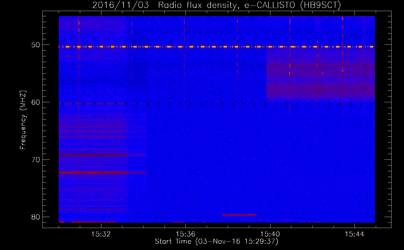Click the 50 frequency tick label
This screenshot has height=250, width=404.
point(36,45)
